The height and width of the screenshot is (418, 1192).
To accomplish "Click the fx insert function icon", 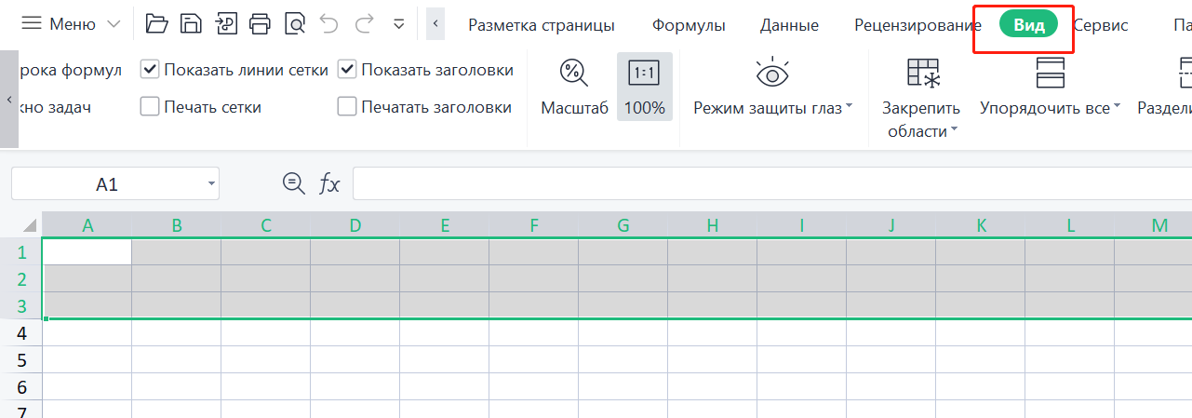I will [x=329, y=184].
